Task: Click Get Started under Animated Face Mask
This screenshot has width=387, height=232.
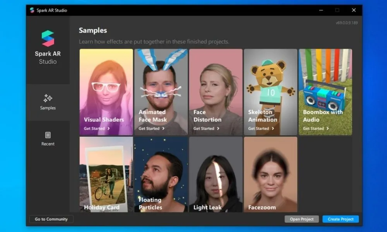Action: [149, 129]
